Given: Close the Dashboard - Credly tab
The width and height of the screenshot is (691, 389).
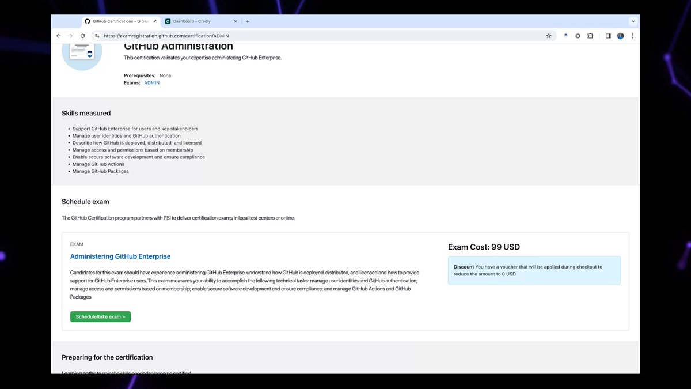Looking at the screenshot, I should 237,21.
